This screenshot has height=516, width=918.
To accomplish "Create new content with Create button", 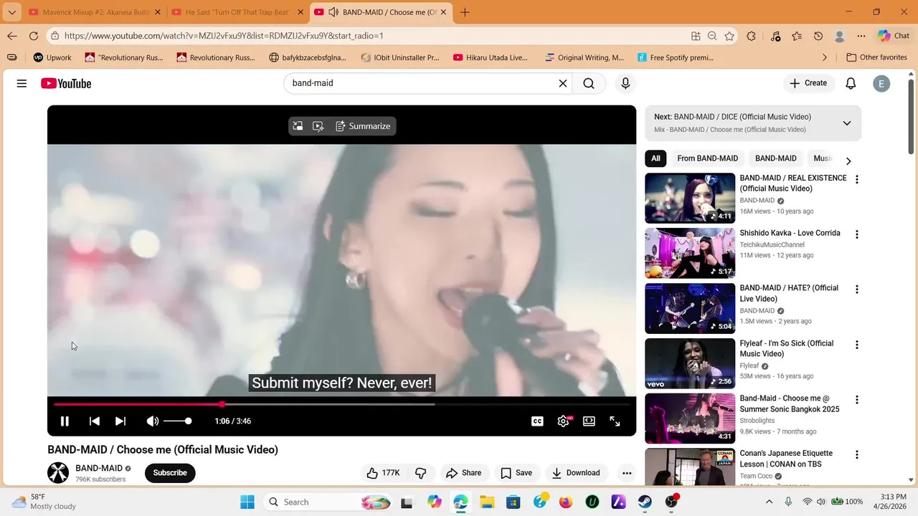I will coord(808,83).
